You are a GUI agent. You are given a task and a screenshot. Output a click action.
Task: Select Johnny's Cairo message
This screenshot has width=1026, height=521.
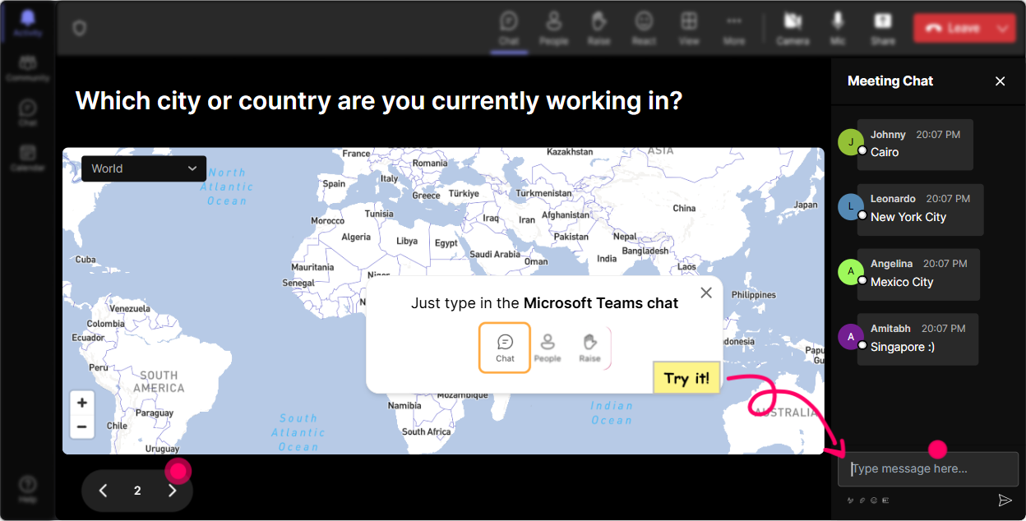(x=915, y=145)
